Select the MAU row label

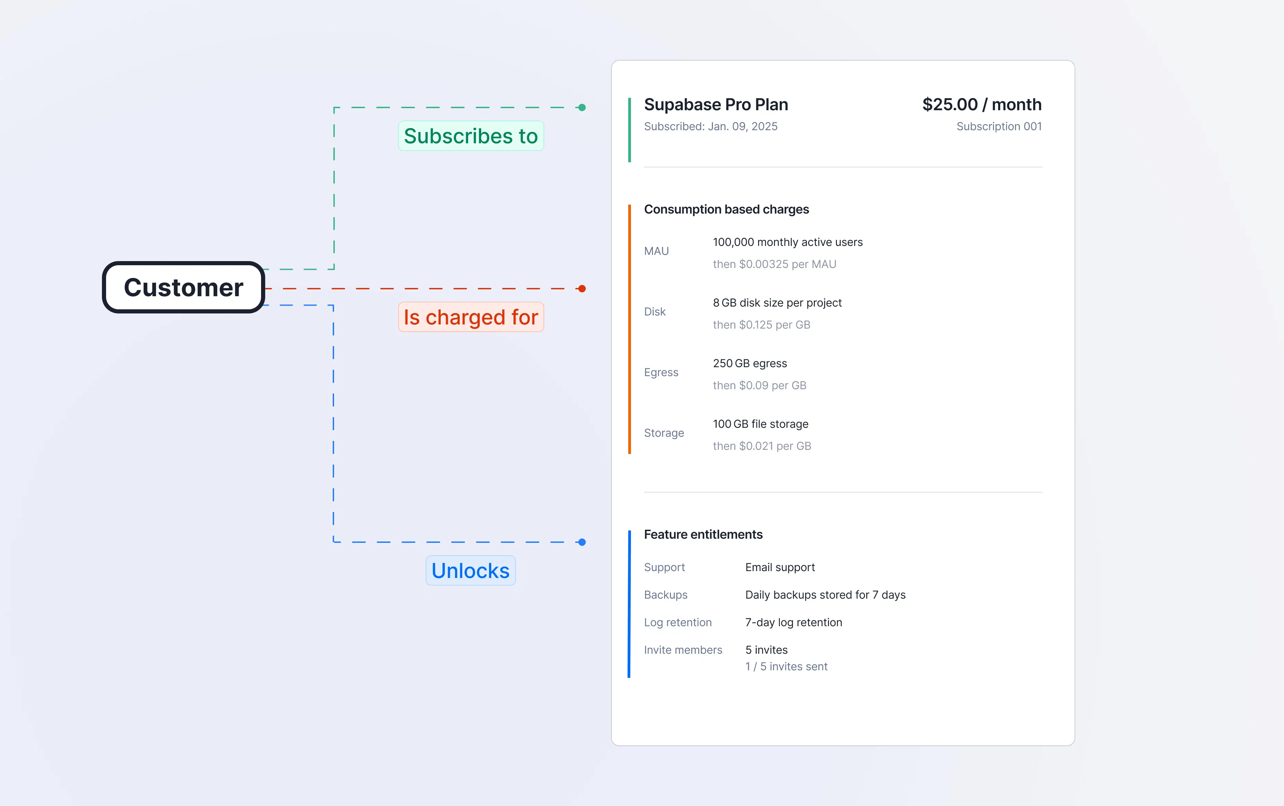656,251
